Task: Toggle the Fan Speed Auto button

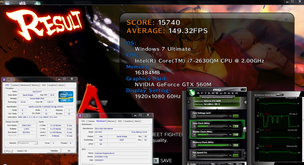Action: coord(236,153)
